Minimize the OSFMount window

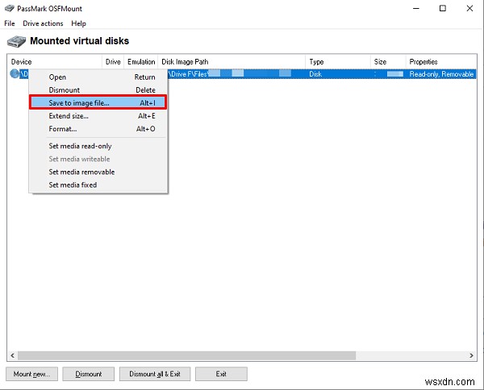(x=416, y=8)
